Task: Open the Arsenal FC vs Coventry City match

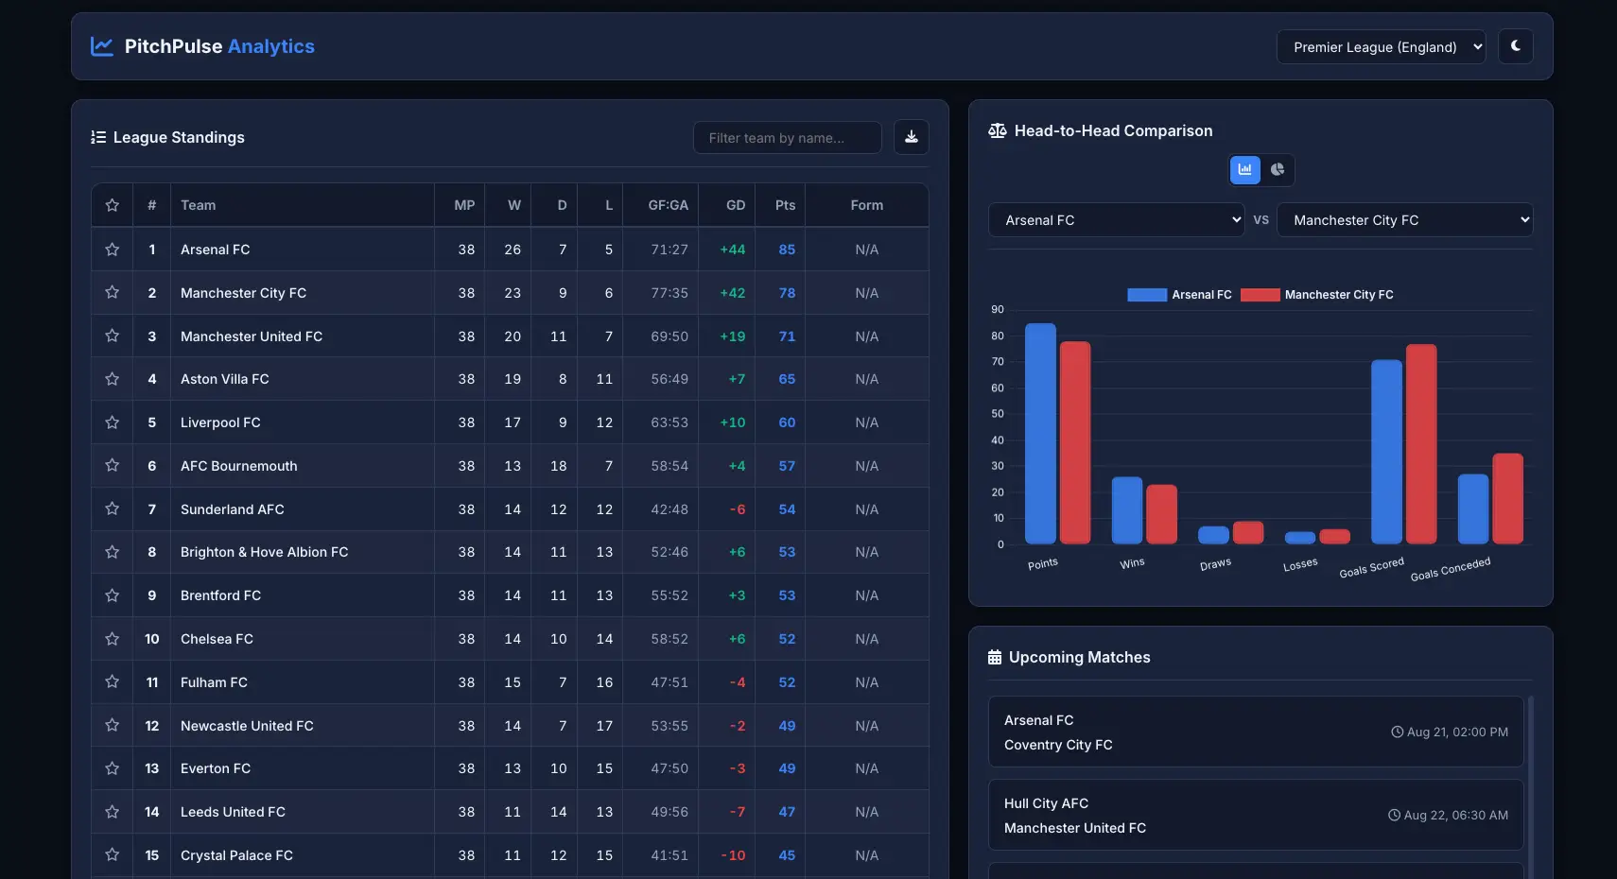Action: click(1256, 732)
